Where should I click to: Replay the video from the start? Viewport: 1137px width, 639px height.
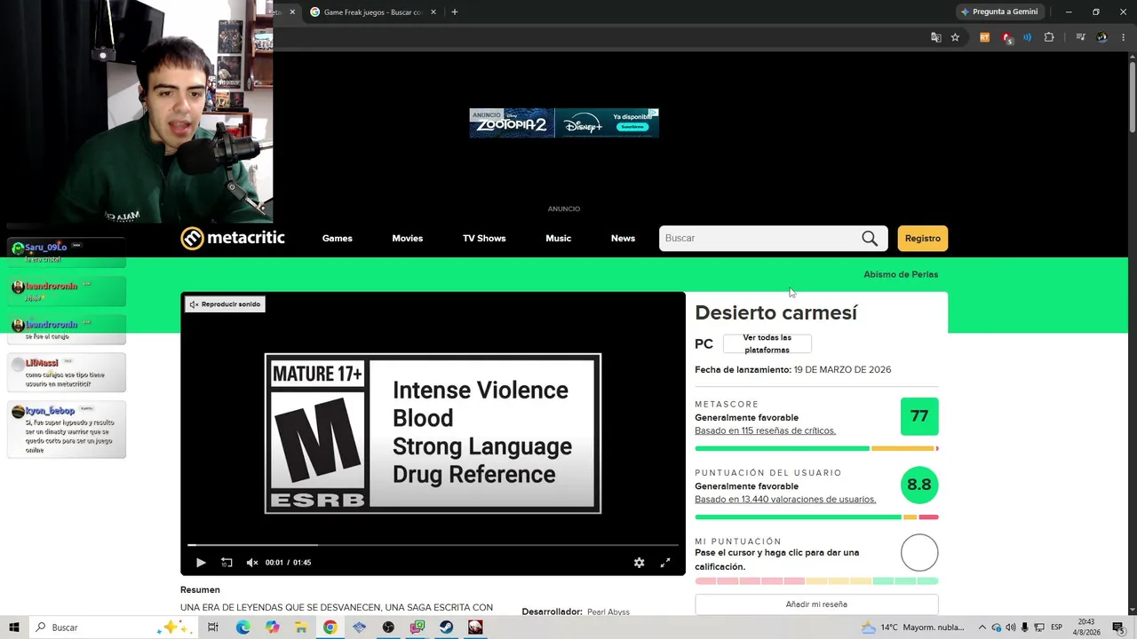[x=227, y=563]
